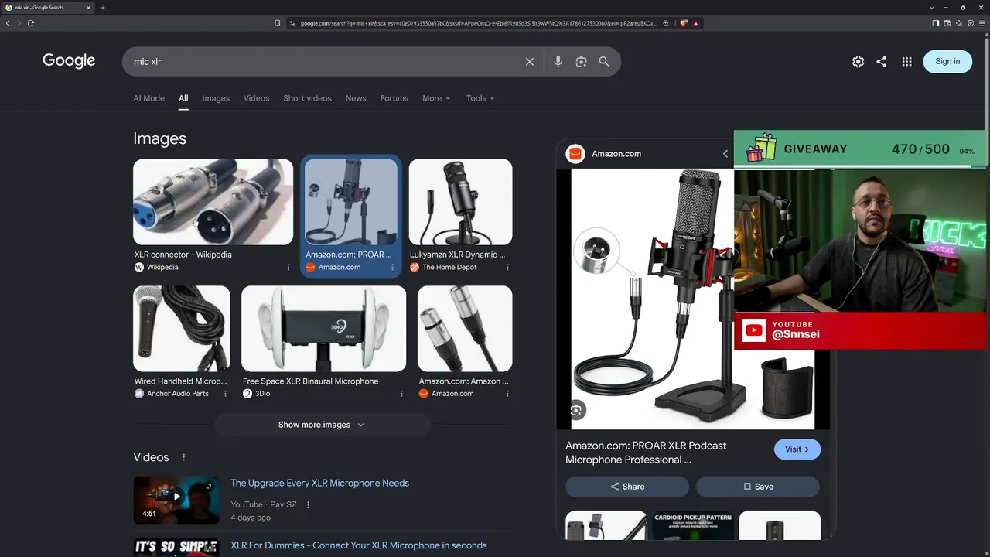
Task: Open a new browser tab with plus icon
Action: 103,8
